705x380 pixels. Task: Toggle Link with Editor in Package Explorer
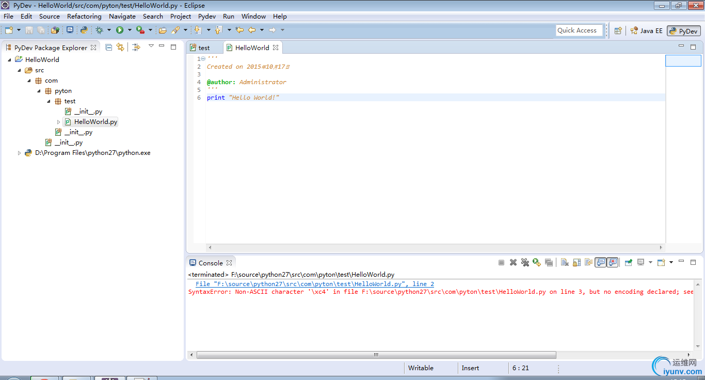[120, 47]
